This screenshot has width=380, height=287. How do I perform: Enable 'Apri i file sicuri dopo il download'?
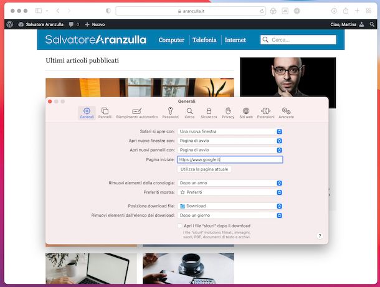point(180,226)
